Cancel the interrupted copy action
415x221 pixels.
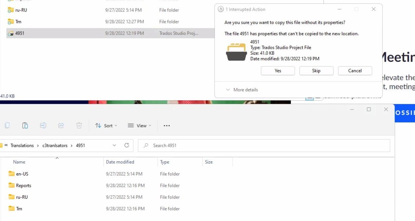point(355,71)
